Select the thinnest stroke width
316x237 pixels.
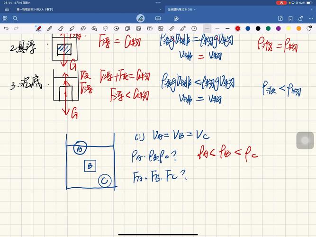tap(207, 28)
